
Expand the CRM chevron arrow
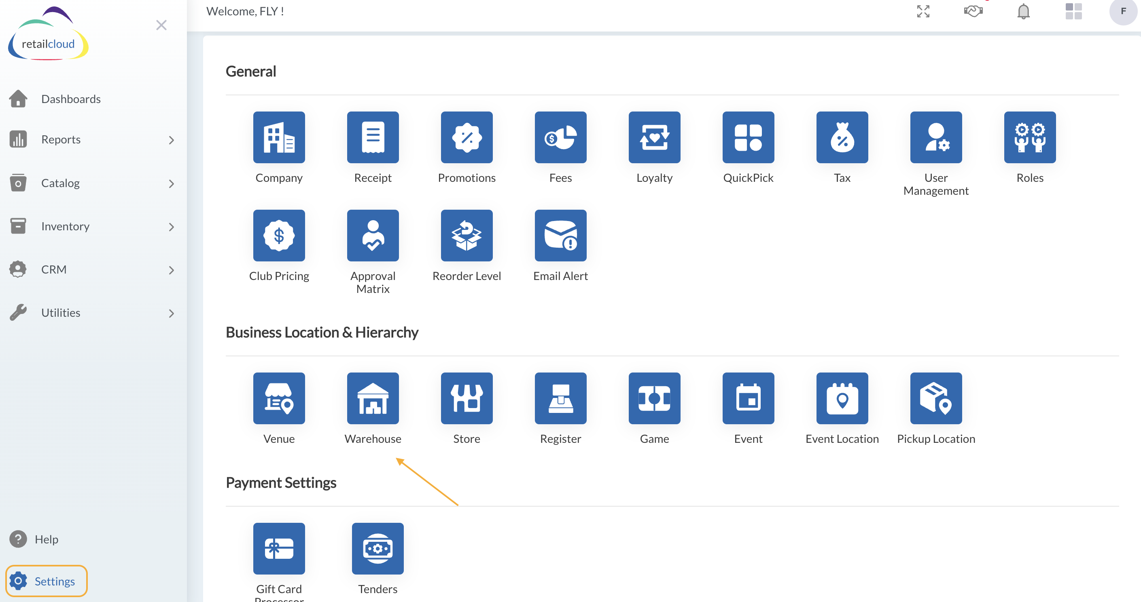tap(172, 270)
